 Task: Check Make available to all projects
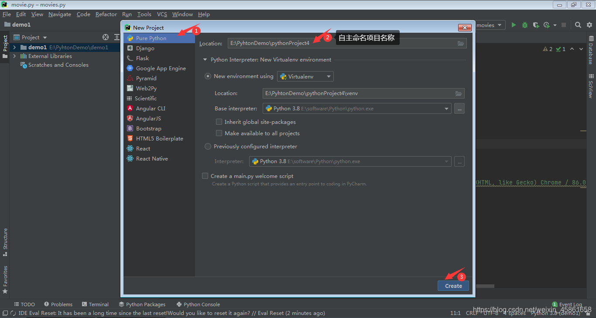219,133
